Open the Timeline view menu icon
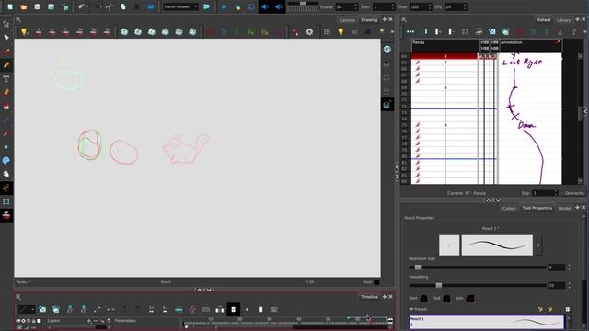Image resolution: width=589 pixels, height=331 pixels. click(x=18, y=297)
